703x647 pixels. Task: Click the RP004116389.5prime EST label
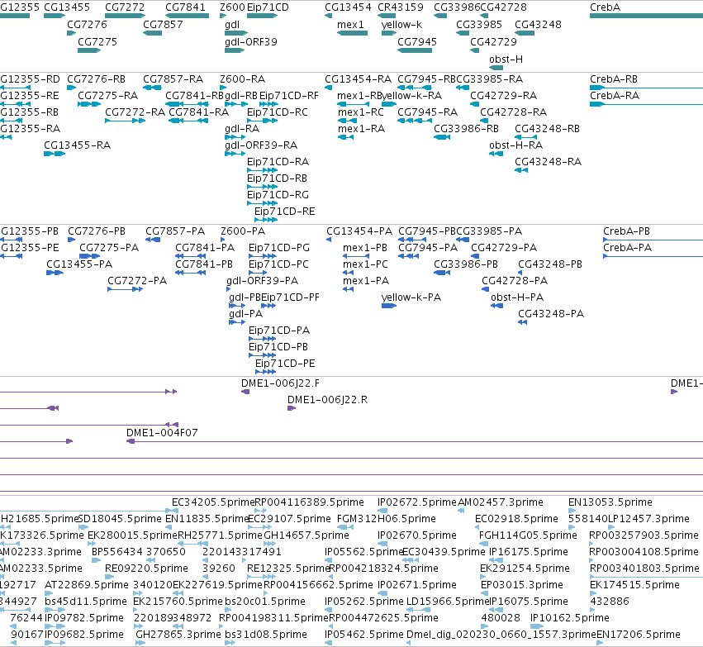tap(309, 502)
